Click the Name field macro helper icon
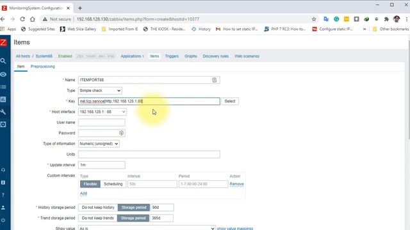The image size is (410, 230). (x=215, y=80)
